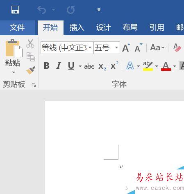Open the Undo history dropdown arrow

click(53, 10)
